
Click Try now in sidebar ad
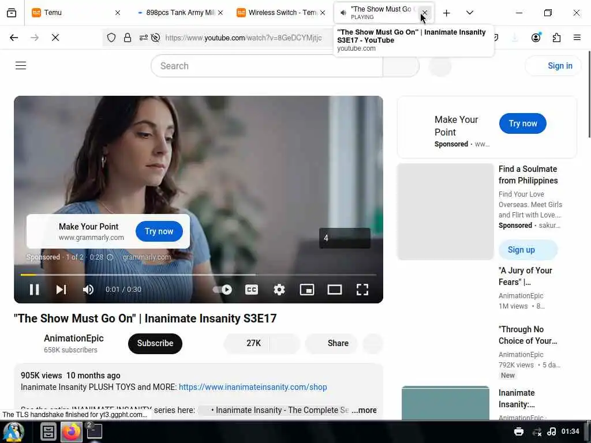[x=522, y=123]
